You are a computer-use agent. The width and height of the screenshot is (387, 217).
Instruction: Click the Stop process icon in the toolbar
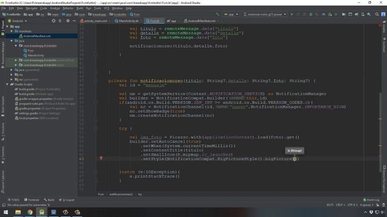coord(336,14)
